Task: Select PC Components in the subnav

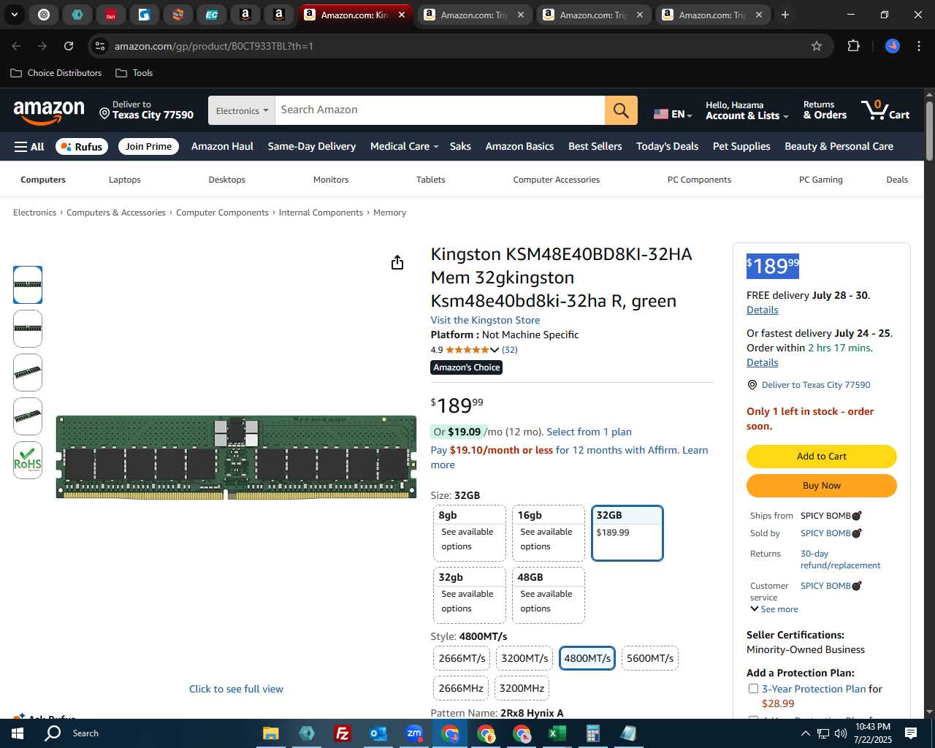Action: (699, 180)
